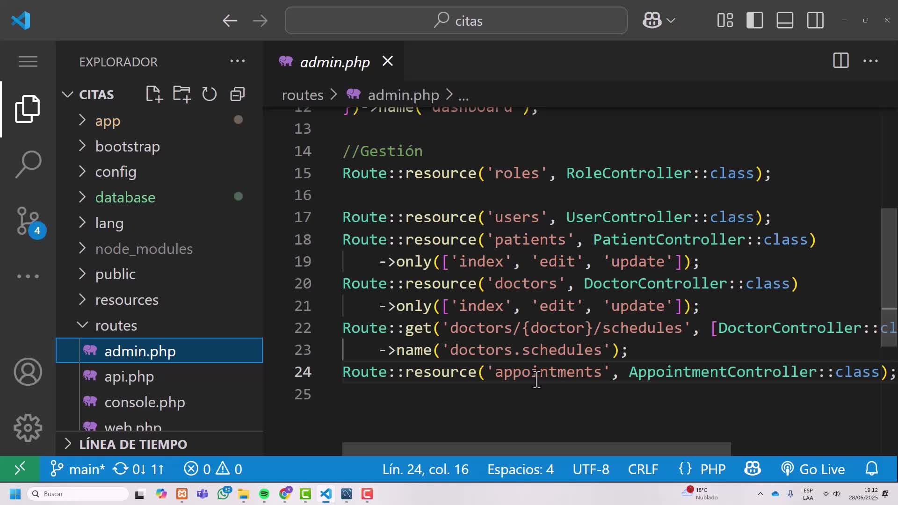The width and height of the screenshot is (898, 505).
Task: Open the Copilot dropdown arrow in title bar
Action: click(x=671, y=21)
